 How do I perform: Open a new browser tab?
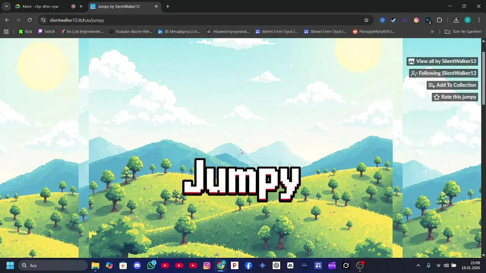[x=168, y=6]
